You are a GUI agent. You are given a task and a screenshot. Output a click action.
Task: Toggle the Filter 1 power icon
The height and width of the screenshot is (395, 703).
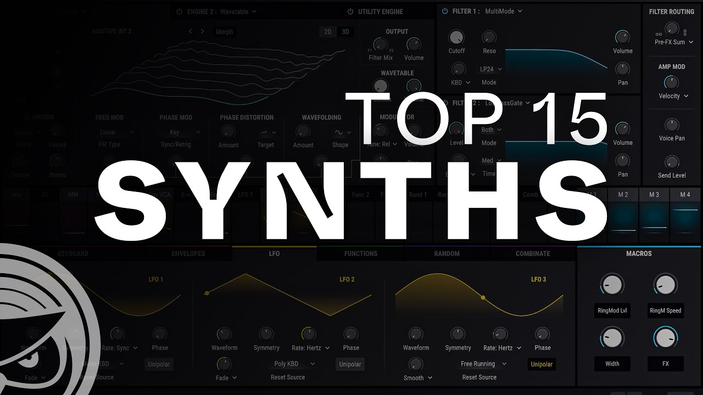coord(445,11)
